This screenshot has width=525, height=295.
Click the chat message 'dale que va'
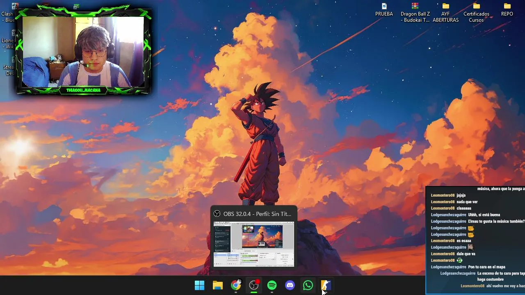click(466, 254)
